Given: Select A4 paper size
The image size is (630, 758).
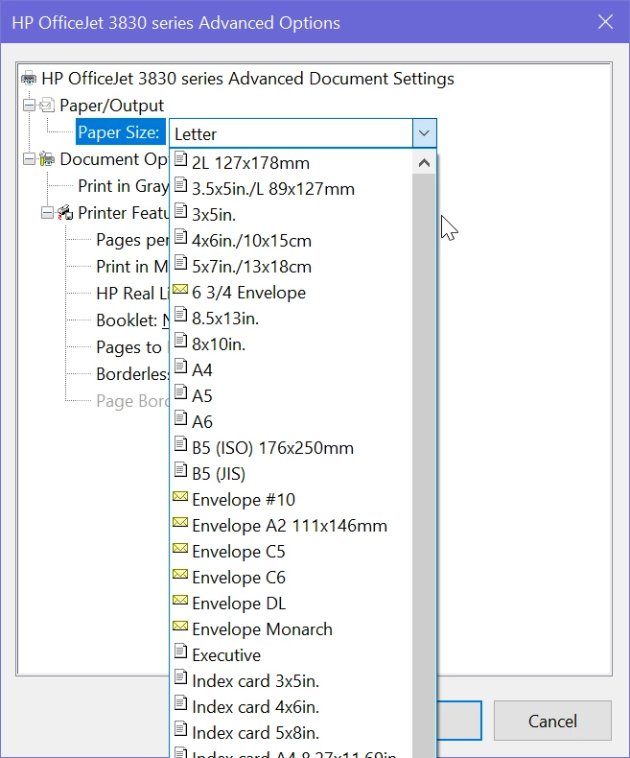Looking at the screenshot, I should point(292,369).
